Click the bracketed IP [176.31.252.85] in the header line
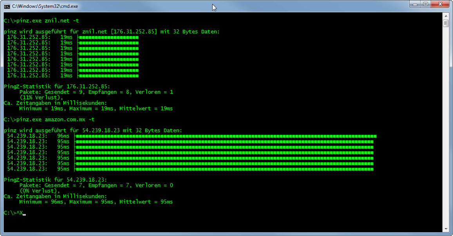Screen dimensions: 453x236 [x=134, y=31]
